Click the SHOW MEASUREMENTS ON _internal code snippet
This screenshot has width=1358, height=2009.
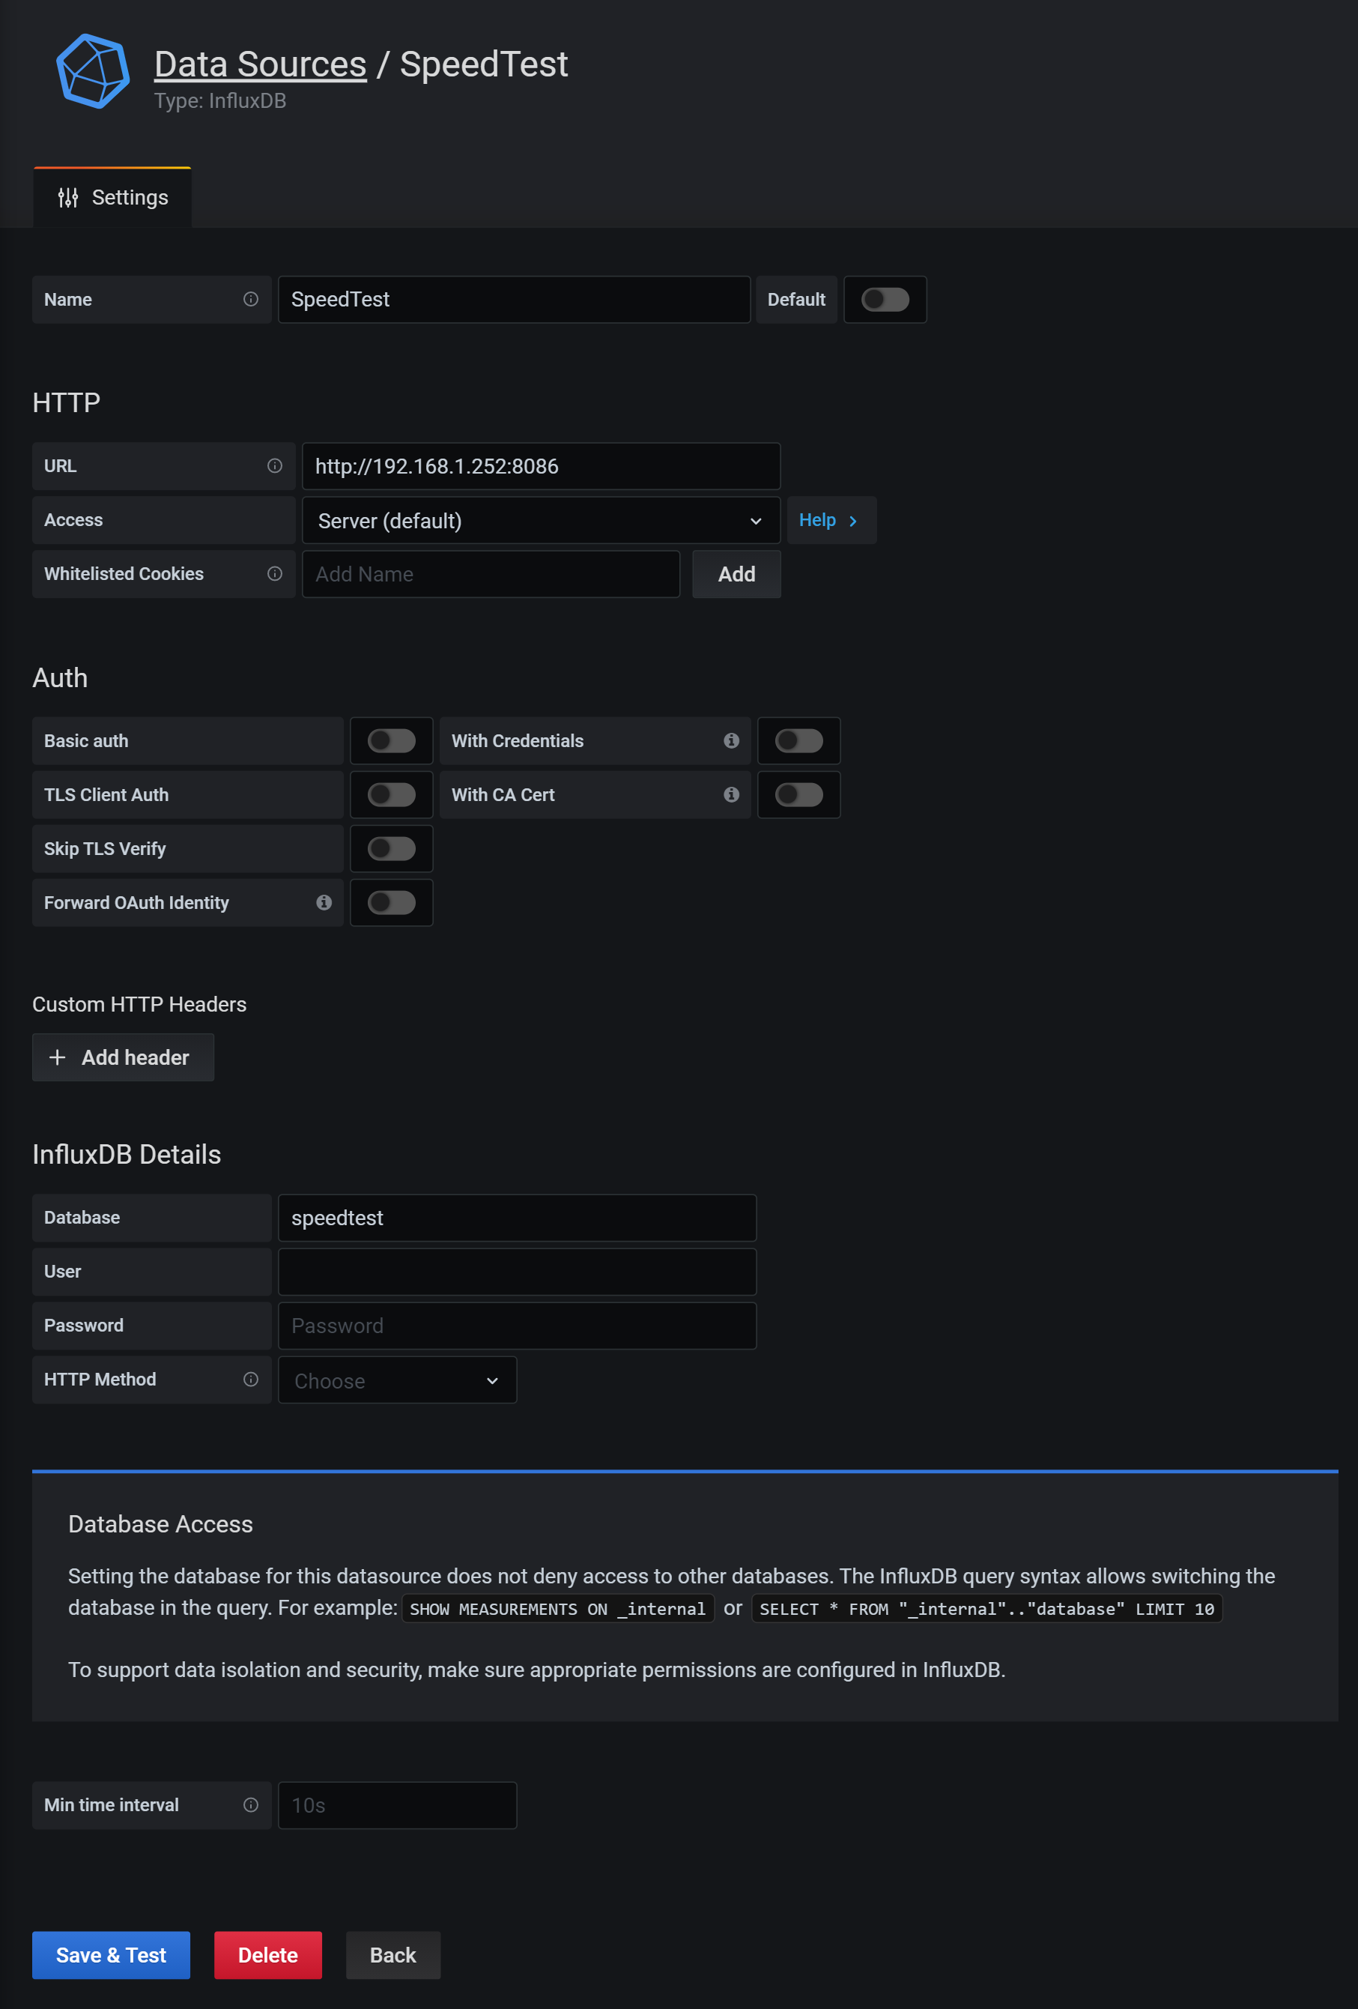[x=558, y=1609]
